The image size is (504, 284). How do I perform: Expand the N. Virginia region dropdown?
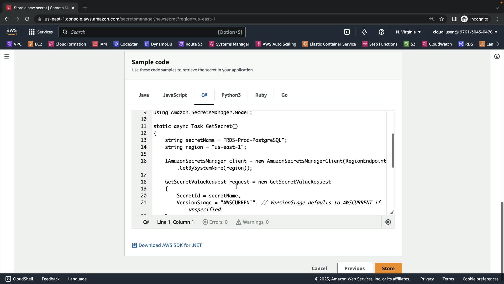pyautogui.click(x=408, y=32)
